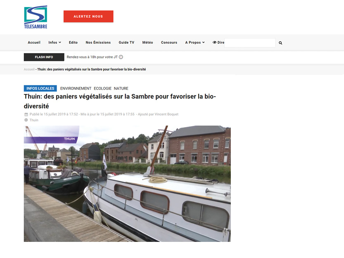Open the Nos Émissions menu
344x258 pixels.
click(x=98, y=43)
